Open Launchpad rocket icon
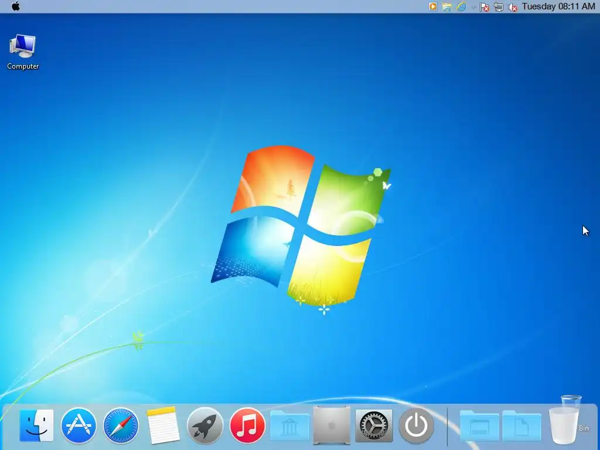600x450 pixels. pos(205,425)
